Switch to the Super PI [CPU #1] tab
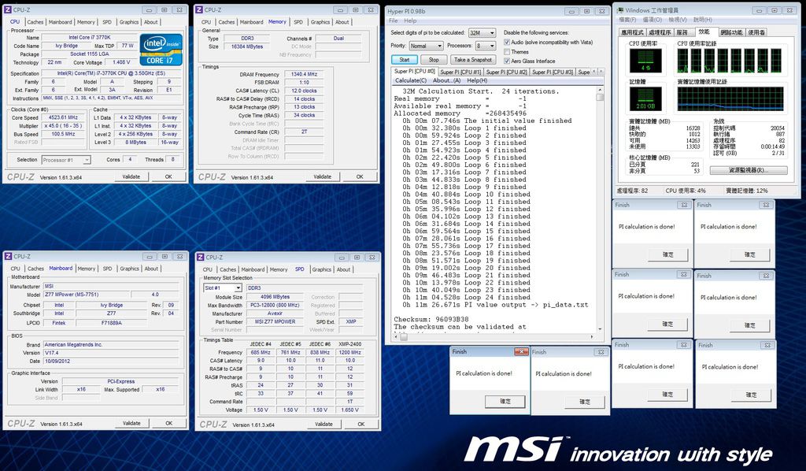The image size is (806, 471). coord(460,72)
